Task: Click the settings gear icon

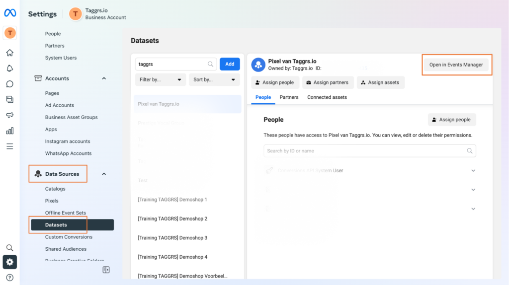Action: 10,262
